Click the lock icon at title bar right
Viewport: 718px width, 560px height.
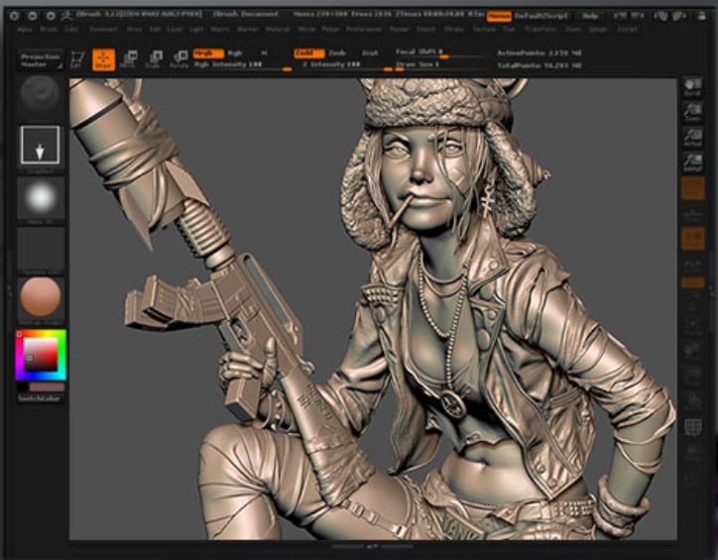point(701,16)
